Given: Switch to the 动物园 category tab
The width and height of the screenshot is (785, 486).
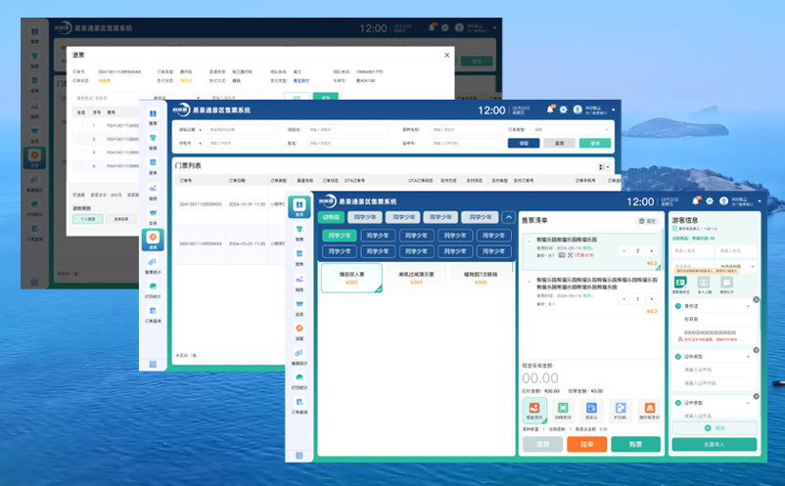Looking at the screenshot, I should (x=332, y=217).
